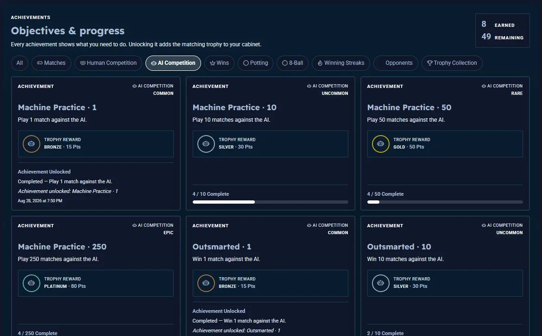The height and width of the screenshot is (336, 542).
Task: Click the robot icon on Machine Practice · 50 category label
Action: point(484,86)
